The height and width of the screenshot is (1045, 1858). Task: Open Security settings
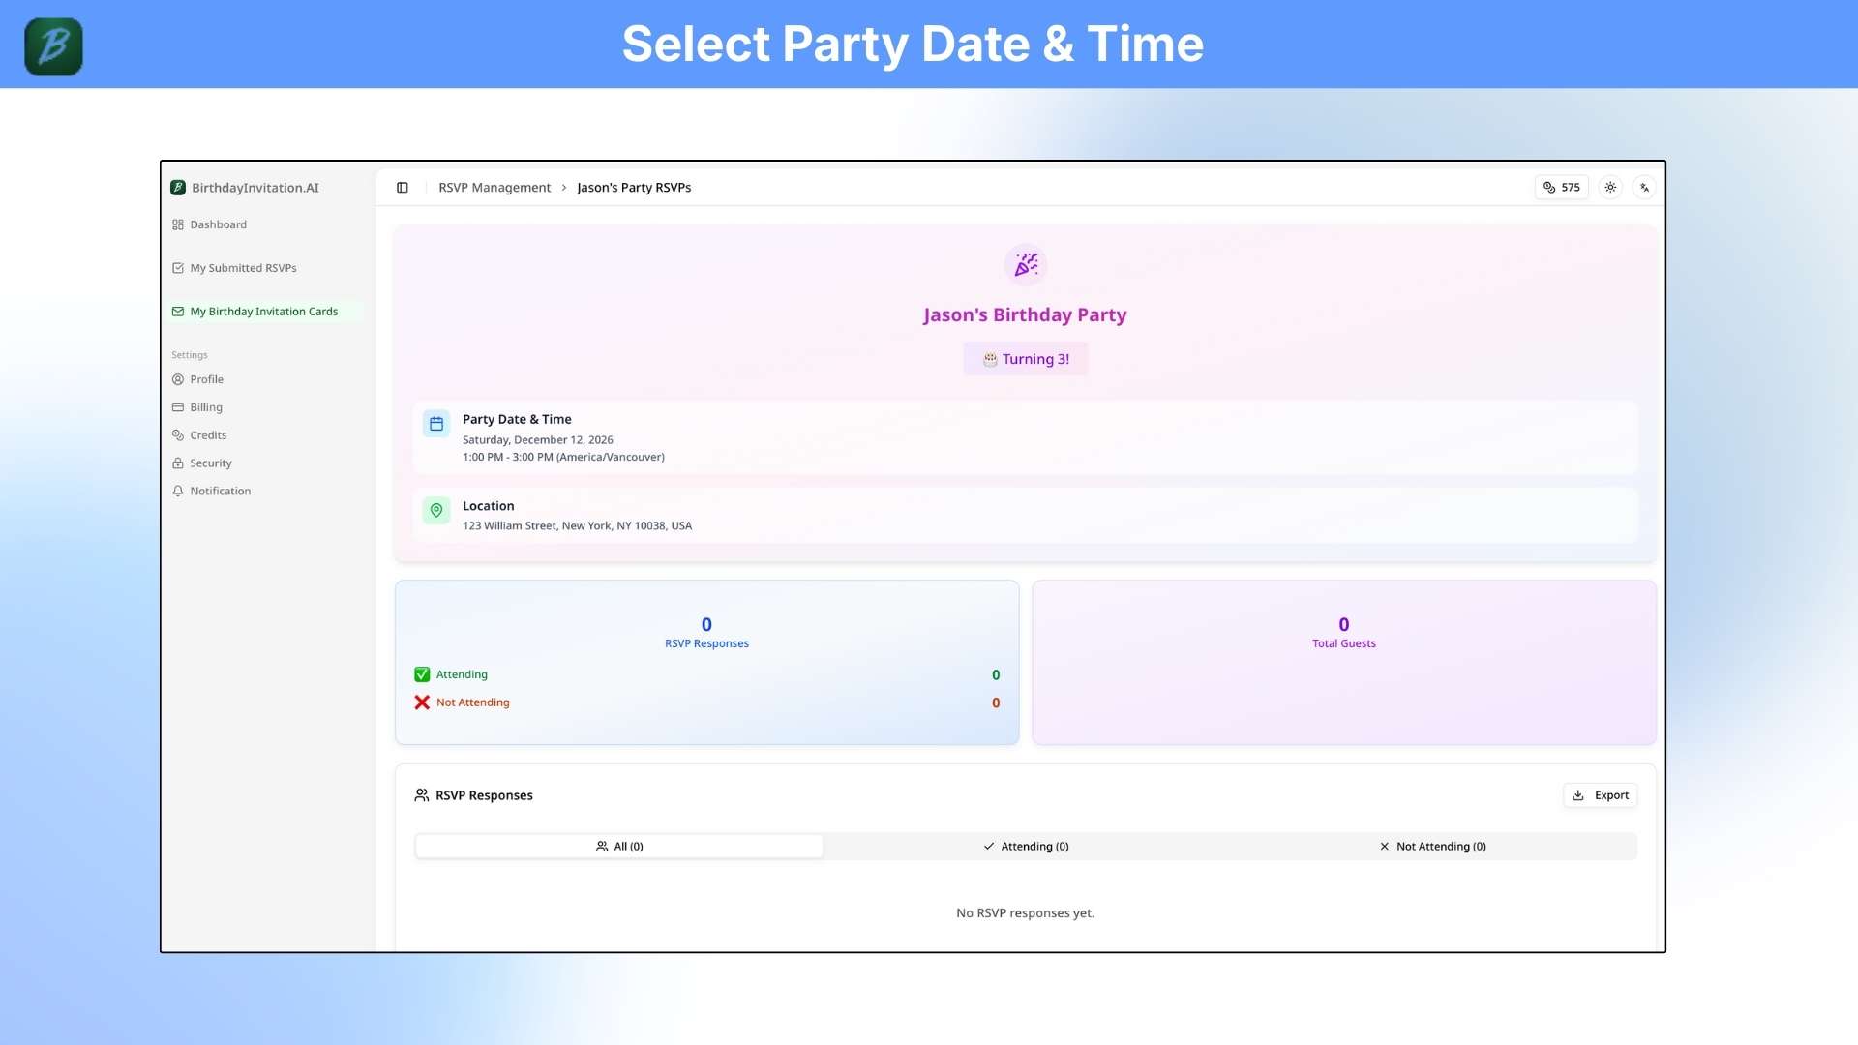[210, 463]
